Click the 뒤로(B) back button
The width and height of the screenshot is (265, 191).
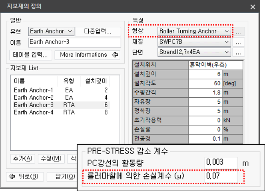[25, 176]
